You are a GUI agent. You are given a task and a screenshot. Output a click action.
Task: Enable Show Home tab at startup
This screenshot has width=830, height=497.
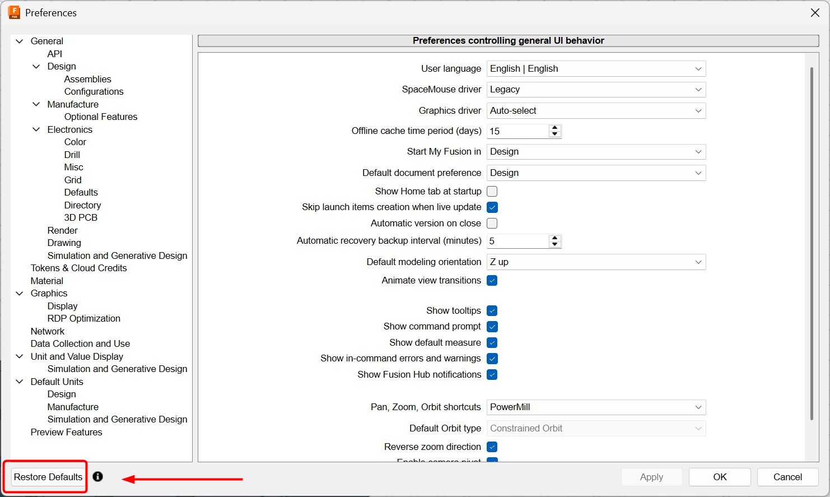492,192
